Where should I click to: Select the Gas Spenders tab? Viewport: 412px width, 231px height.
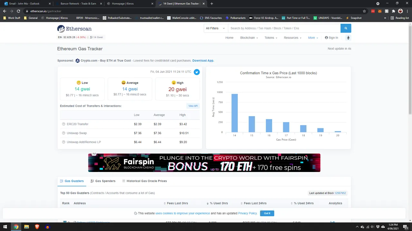click(103, 181)
